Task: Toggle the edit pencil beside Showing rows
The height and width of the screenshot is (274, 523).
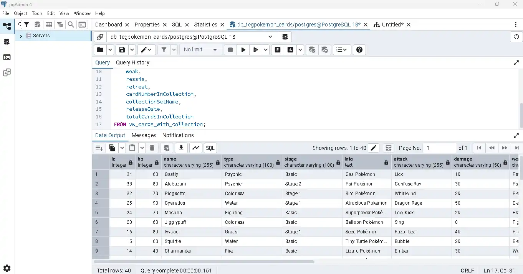Action: 373,148
